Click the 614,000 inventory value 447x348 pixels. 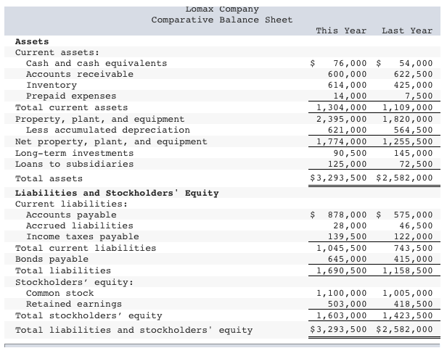pyautogui.click(x=347, y=85)
